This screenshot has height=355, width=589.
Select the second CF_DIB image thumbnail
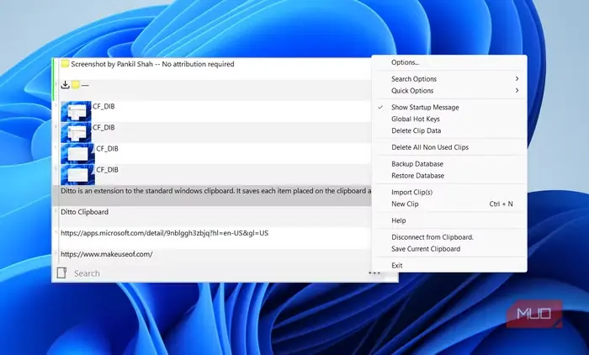pos(76,132)
